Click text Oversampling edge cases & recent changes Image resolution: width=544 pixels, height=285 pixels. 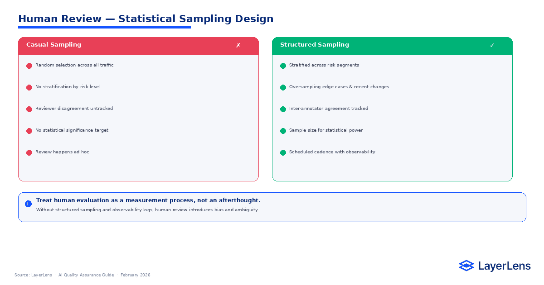(x=339, y=87)
